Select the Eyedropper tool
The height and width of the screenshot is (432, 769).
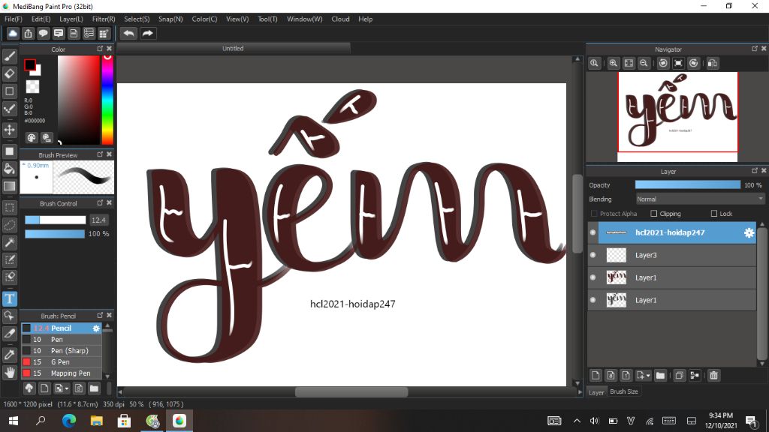pos(9,355)
